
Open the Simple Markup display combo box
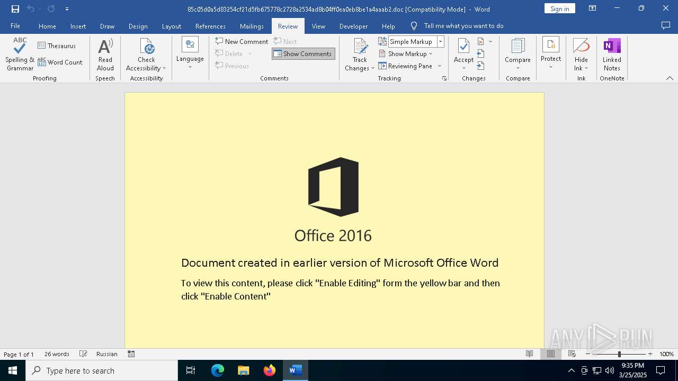[x=416, y=41]
